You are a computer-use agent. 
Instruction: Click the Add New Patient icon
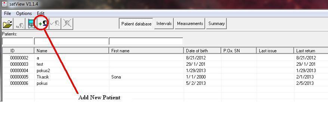click(x=43, y=24)
